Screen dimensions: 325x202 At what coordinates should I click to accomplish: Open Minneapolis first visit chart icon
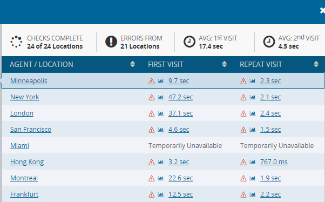(161, 81)
